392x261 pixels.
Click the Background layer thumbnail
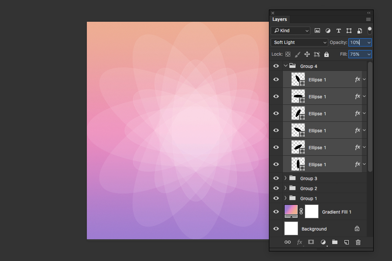click(291, 228)
